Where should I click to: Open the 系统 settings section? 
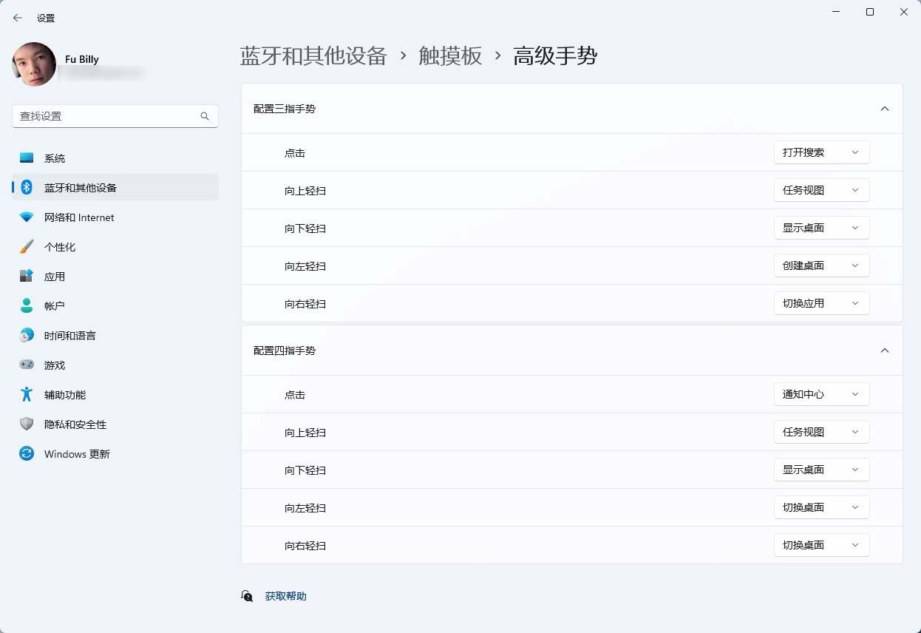tap(55, 158)
